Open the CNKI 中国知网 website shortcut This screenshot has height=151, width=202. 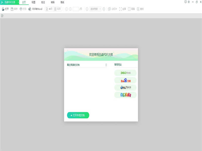pyautogui.click(x=125, y=88)
